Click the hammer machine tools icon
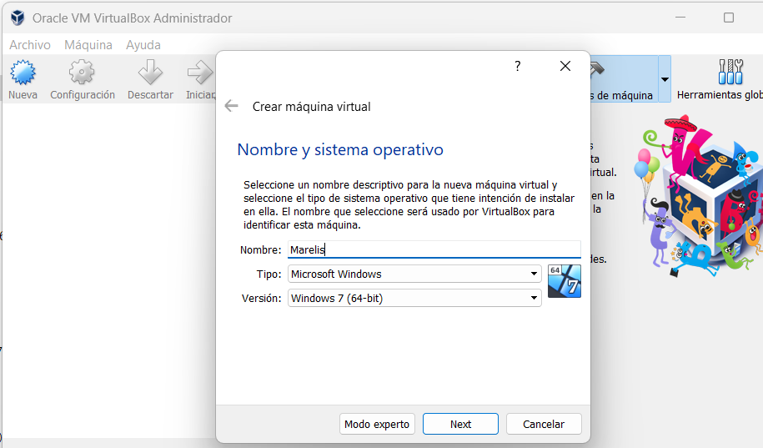 [x=596, y=69]
